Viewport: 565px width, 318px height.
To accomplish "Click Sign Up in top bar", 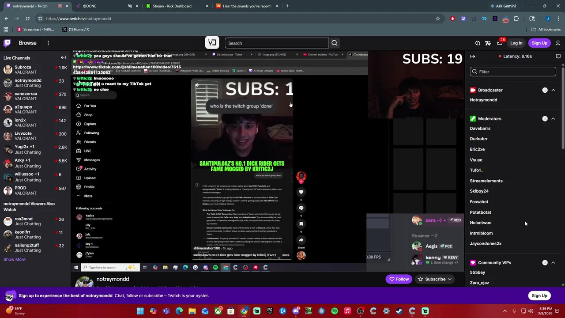I will 539,43.
